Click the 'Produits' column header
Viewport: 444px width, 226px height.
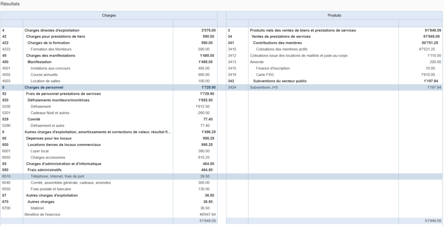[334, 15]
